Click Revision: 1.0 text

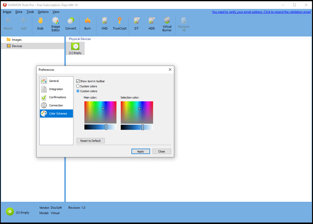pos(77,208)
